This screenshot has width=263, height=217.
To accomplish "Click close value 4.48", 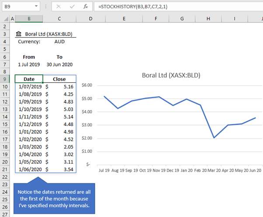I will tap(59, 124).
